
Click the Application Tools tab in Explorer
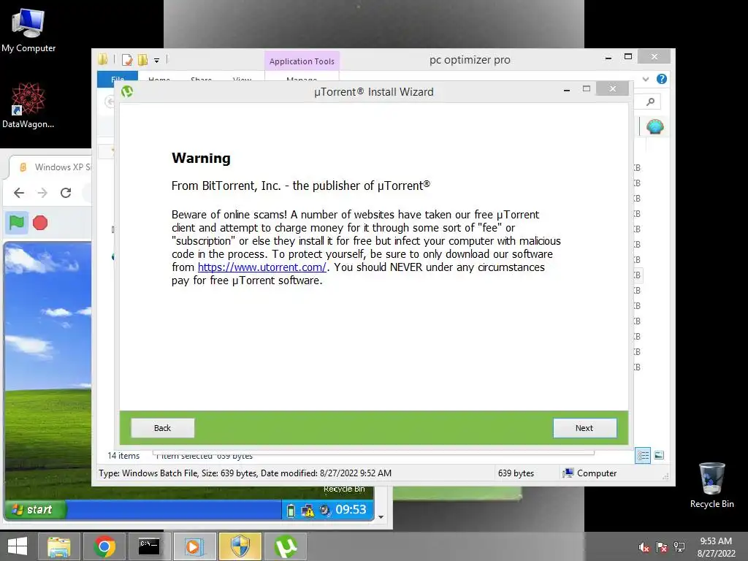click(302, 61)
